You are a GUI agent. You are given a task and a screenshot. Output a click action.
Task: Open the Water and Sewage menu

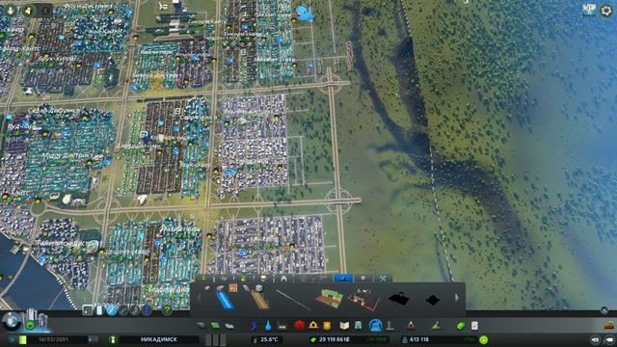[x=268, y=326]
